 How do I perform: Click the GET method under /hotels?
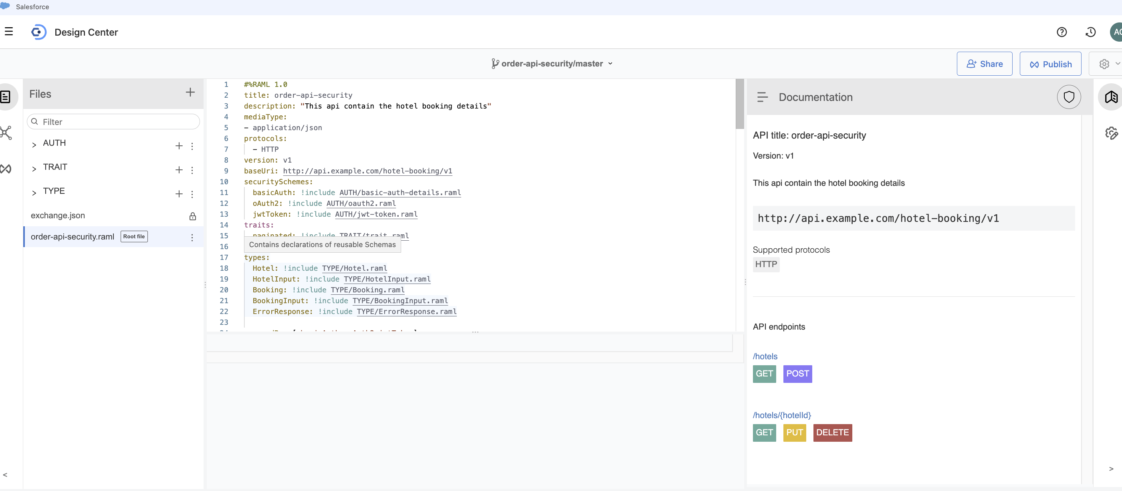point(764,374)
